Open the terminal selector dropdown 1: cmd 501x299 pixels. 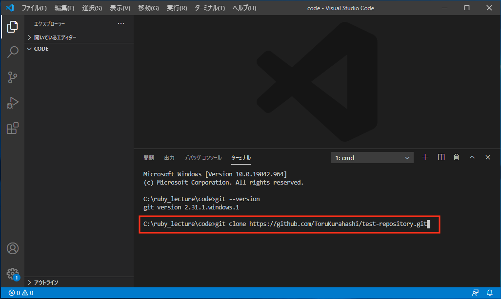click(372, 158)
